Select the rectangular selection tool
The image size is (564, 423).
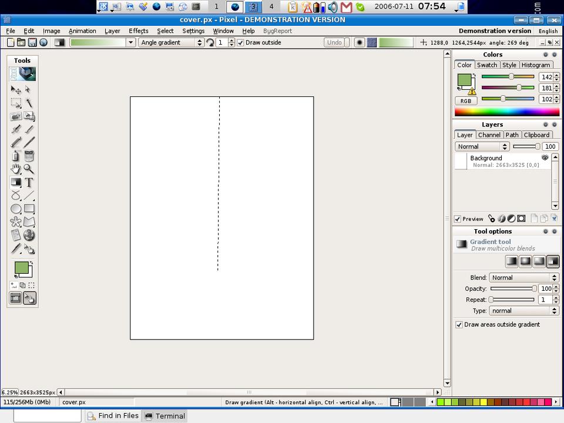(x=16, y=103)
